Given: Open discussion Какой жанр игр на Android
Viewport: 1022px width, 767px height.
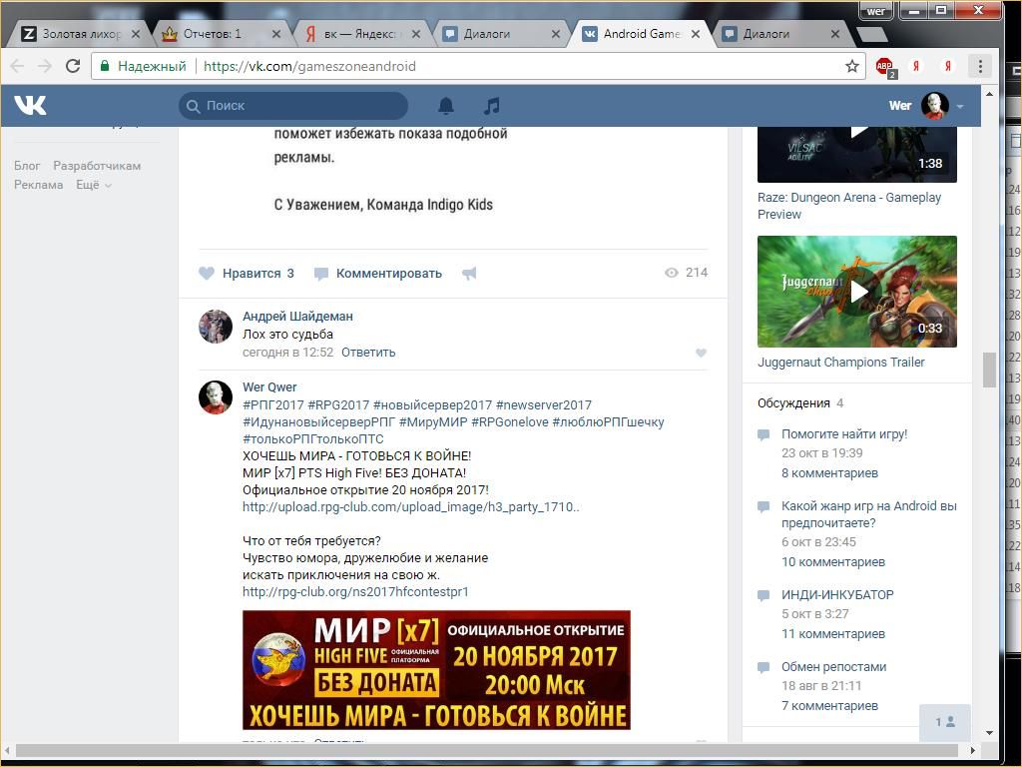Looking at the screenshot, I should (x=869, y=514).
